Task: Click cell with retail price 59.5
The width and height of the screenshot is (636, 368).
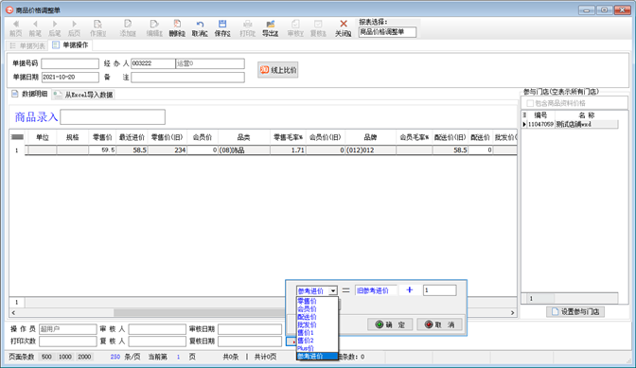Action: (x=102, y=150)
